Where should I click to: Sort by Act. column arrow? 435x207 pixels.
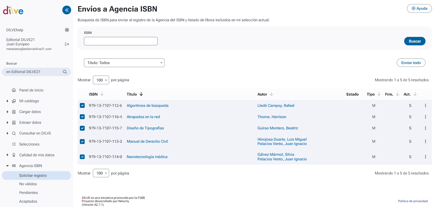415,94
